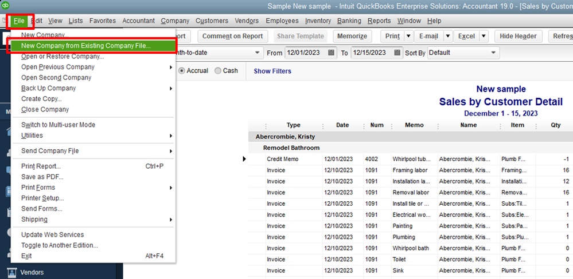Select the Credit Memo row numbered 4002

410,159
